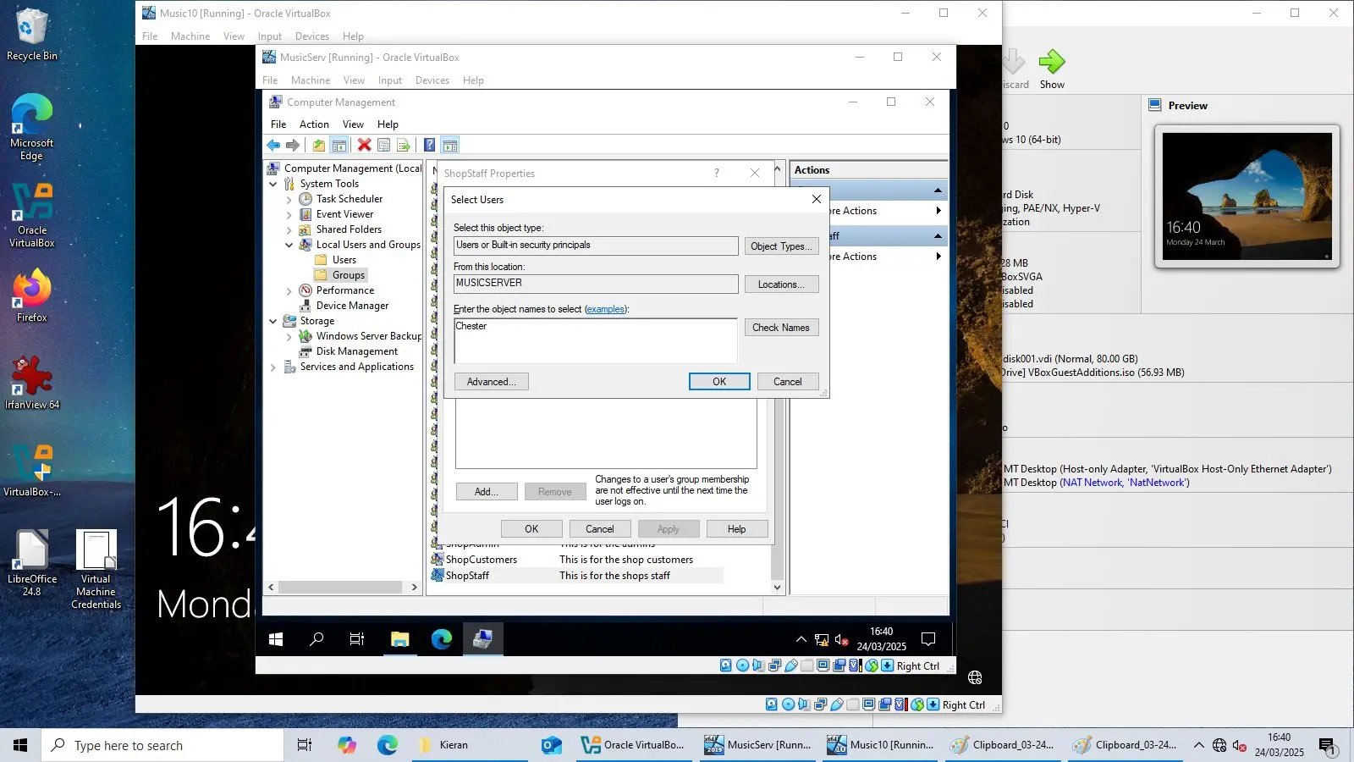Click the hard disk status icon in VirtualBox status bar

[x=725, y=666]
